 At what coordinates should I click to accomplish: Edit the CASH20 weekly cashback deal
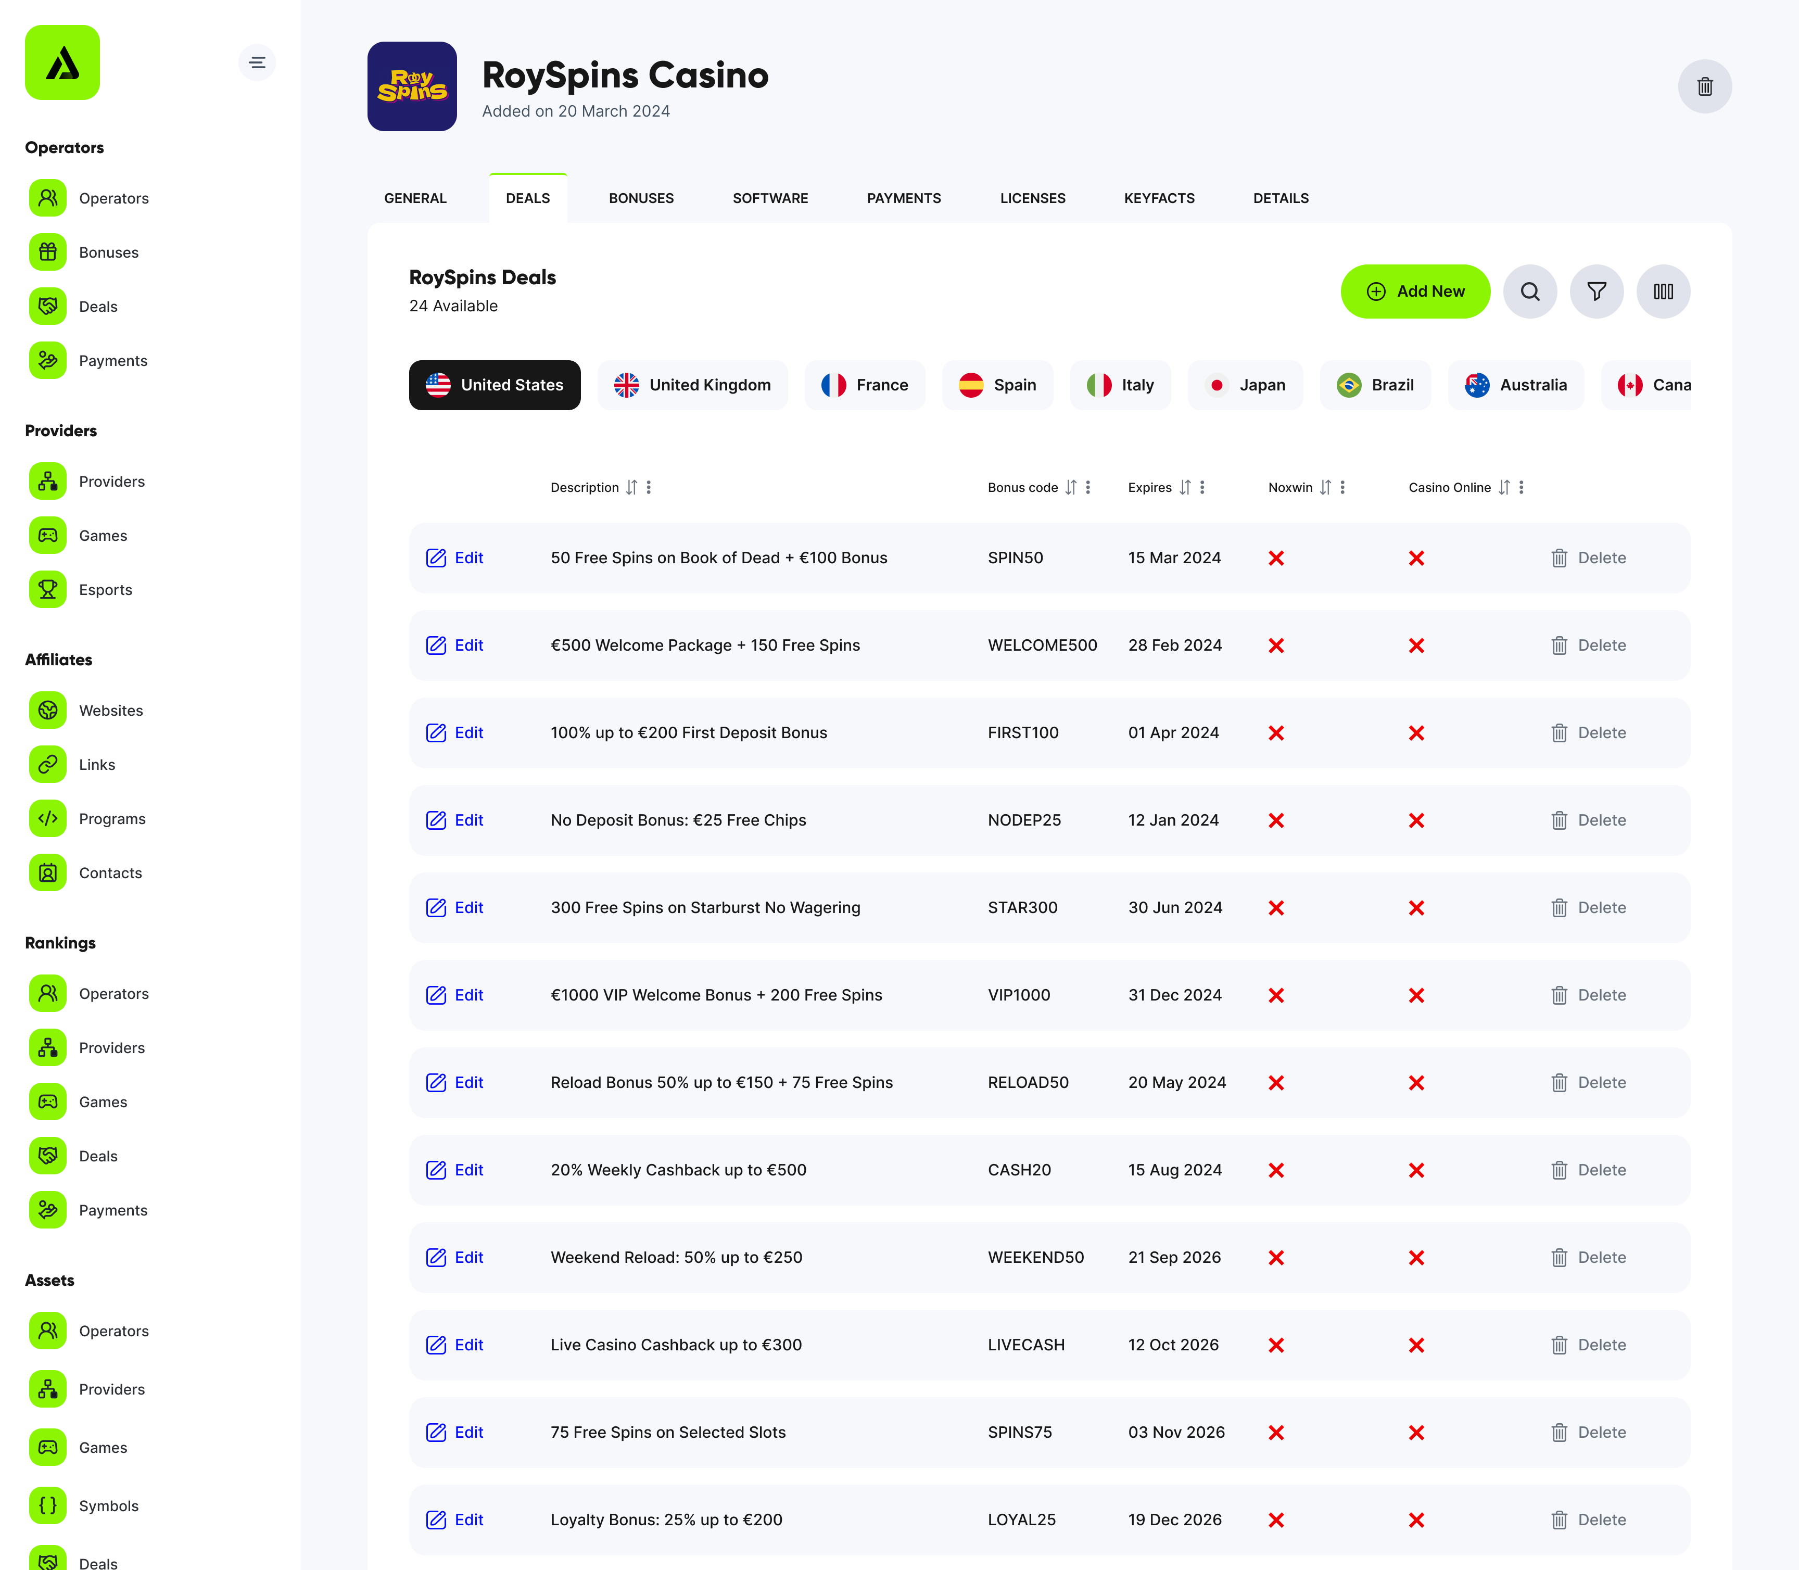[x=454, y=1171]
